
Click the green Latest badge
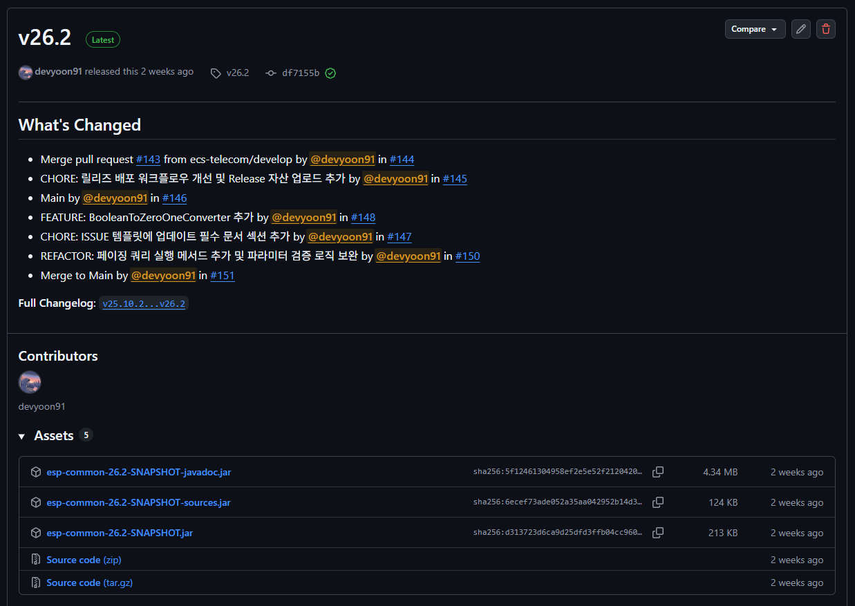pos(103,40)
